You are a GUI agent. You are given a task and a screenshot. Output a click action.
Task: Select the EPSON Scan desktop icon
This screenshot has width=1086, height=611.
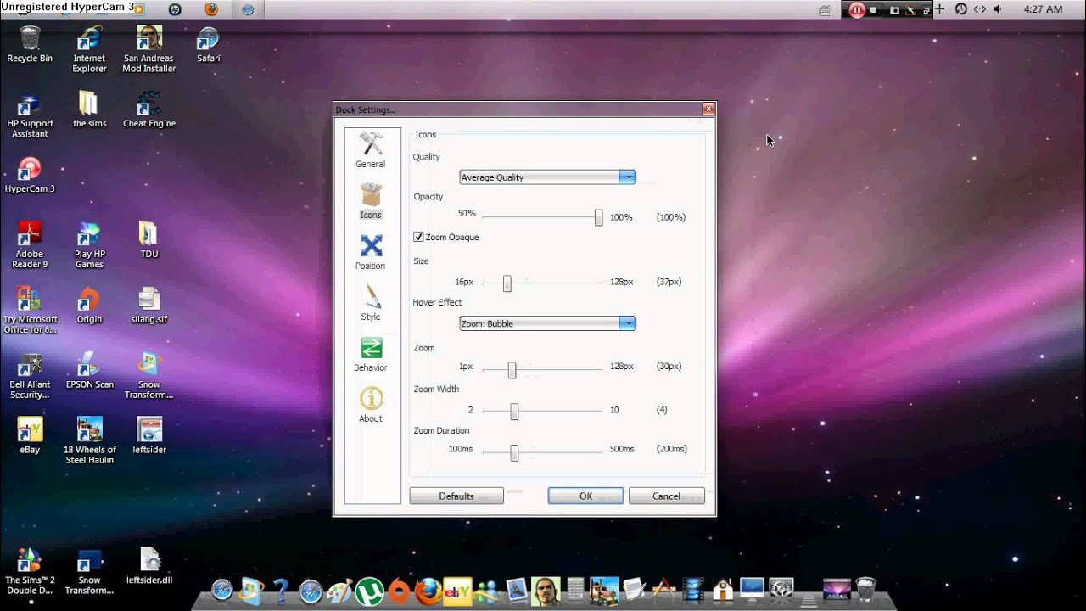(x=89, y=371)
